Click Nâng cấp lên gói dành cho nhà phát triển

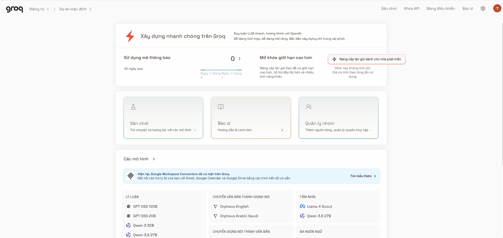click(367, 59)
